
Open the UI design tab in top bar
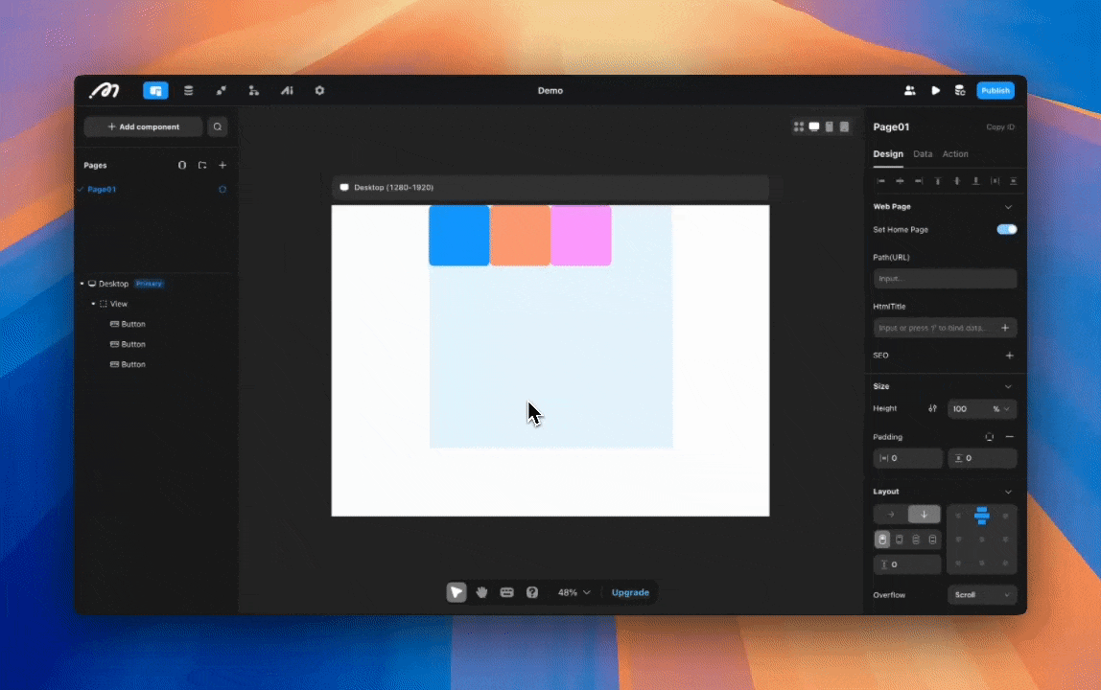155,90
